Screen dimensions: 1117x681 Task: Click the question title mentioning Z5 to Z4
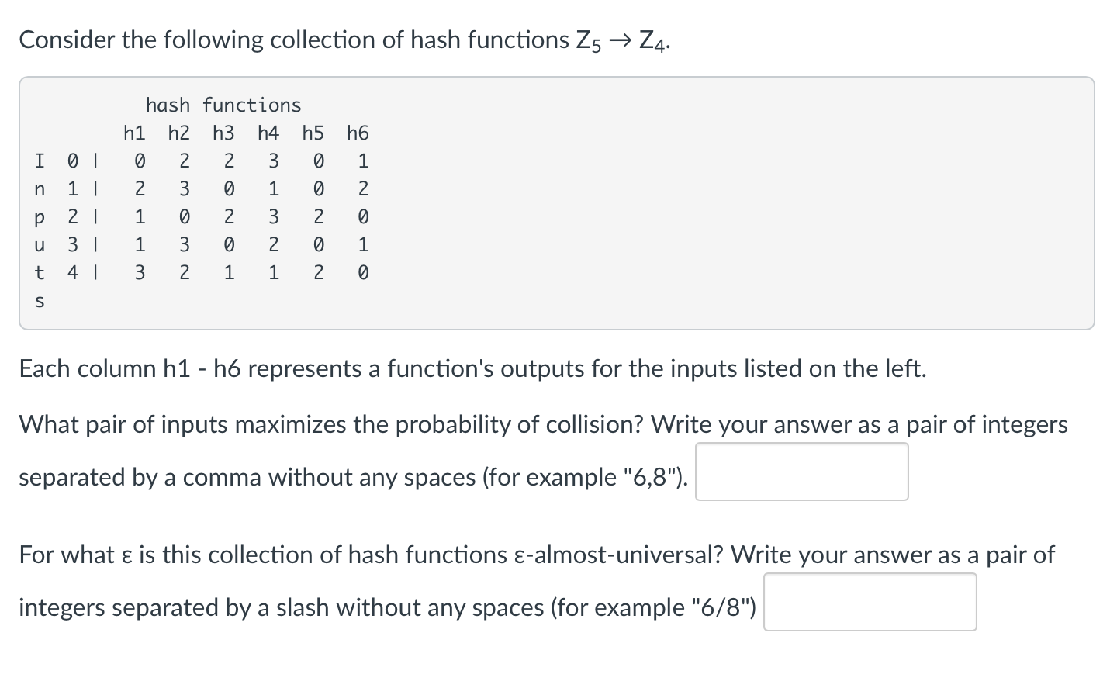344,39
